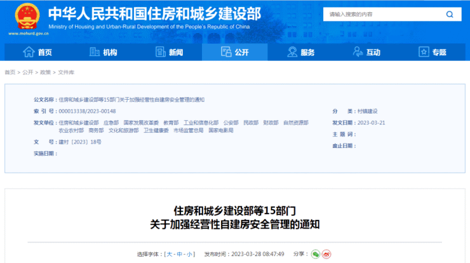Screen dimensions: 470x263
Task: Click the search input field
Action: click(381, 14)
